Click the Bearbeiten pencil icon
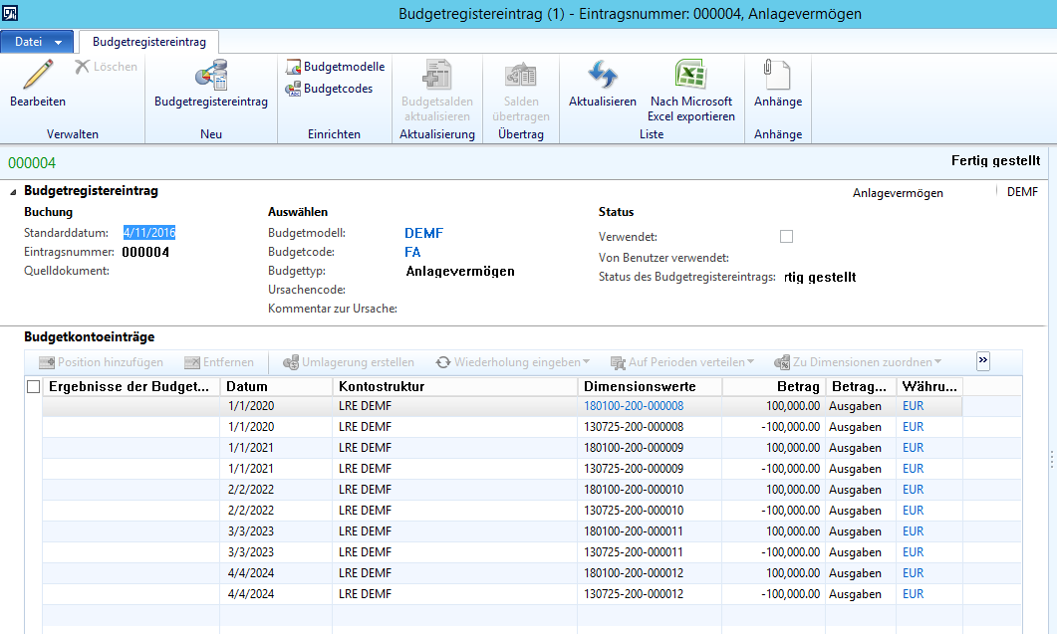Screen dimensions: 1057x634 click(x=37, y=76)
